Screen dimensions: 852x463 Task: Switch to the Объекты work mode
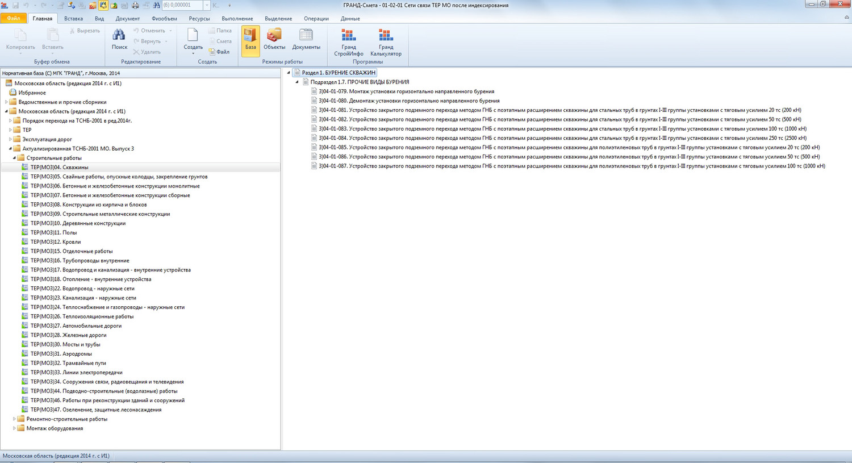coord(274,40)
